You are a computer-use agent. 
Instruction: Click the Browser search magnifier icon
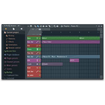click(x=9, y=26)
